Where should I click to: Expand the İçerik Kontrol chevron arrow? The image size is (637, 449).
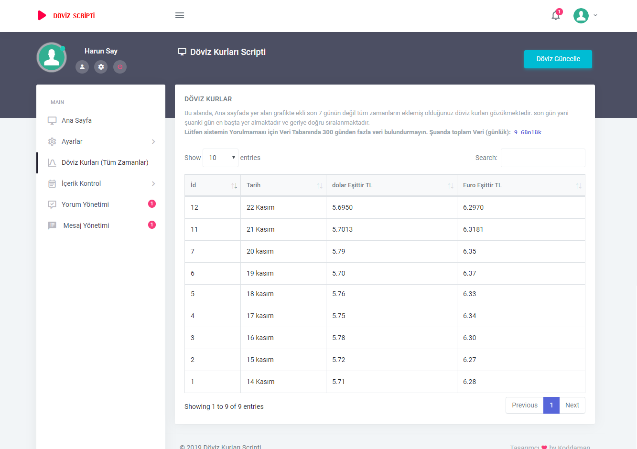(x=153, y=183)
